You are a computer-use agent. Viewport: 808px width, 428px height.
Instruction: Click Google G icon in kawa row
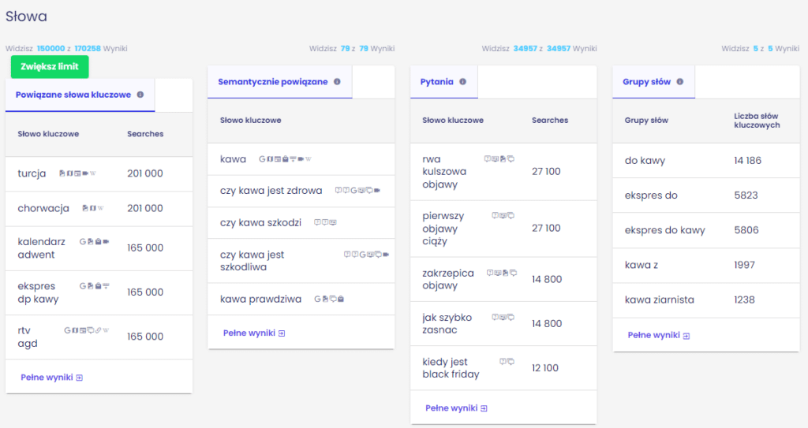coord(262,159)
